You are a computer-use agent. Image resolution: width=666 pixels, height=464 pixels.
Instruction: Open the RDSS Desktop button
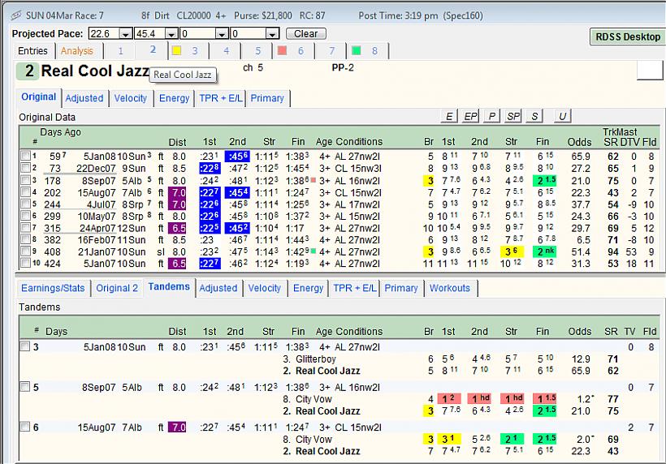627,37
